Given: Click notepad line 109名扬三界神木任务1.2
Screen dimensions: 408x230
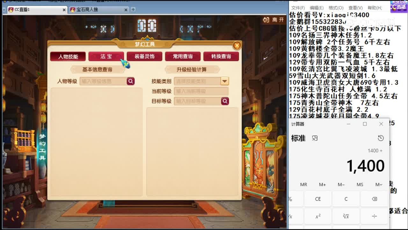Looking at the screenshot, I should click(331, 35).
